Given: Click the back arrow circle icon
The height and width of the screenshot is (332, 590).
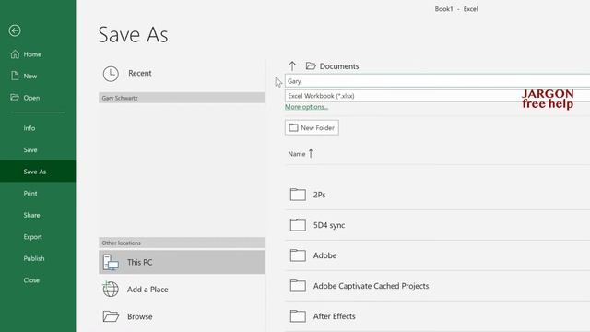Looking at the screenshot, I should tap(15, 30).
